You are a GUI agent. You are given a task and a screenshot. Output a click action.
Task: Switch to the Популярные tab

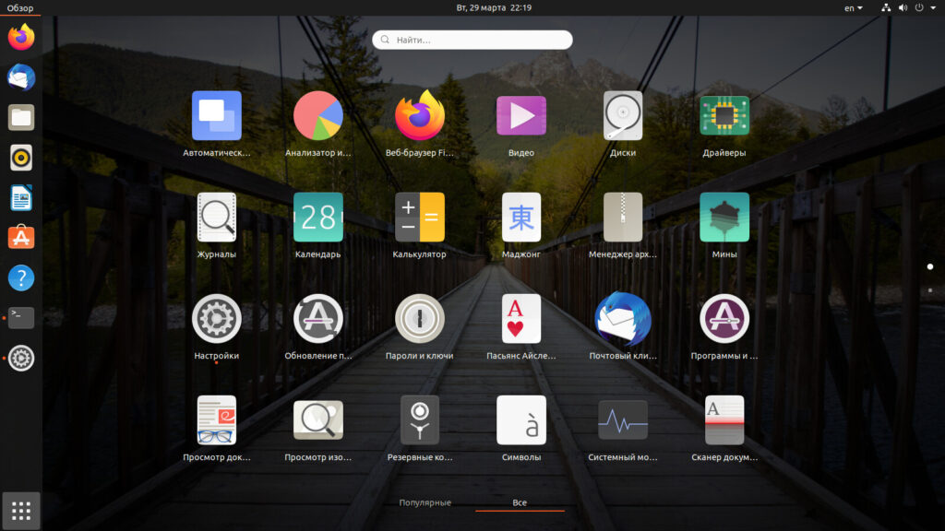425,502
